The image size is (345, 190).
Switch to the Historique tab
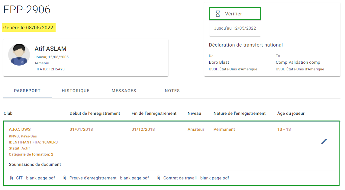(76, 91)
